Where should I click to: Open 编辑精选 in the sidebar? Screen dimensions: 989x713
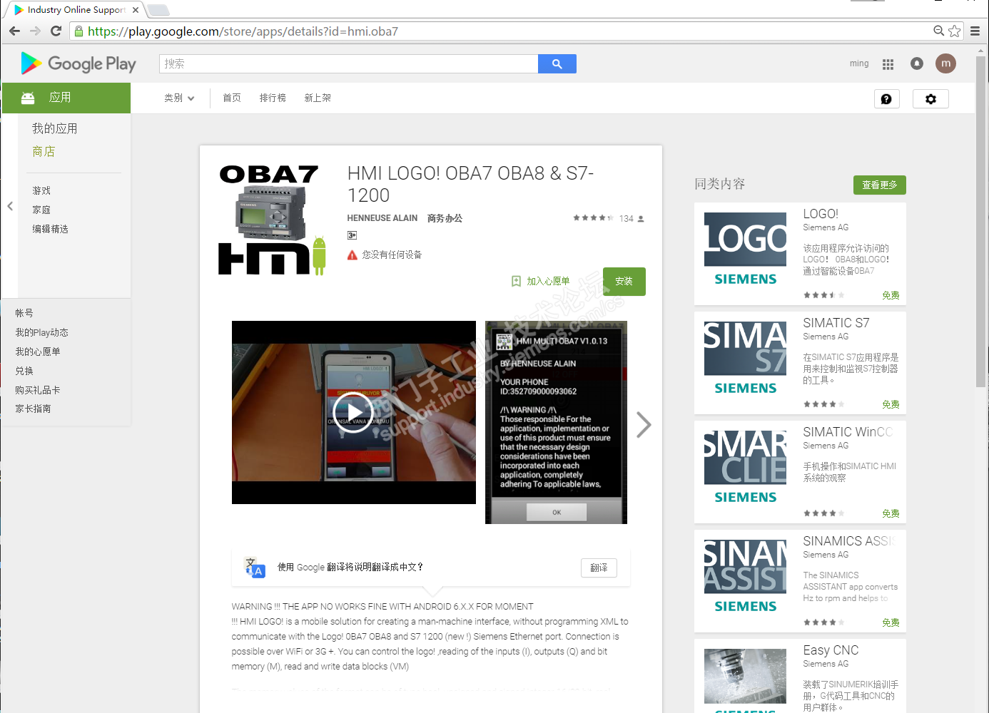[x=50, y=229]
